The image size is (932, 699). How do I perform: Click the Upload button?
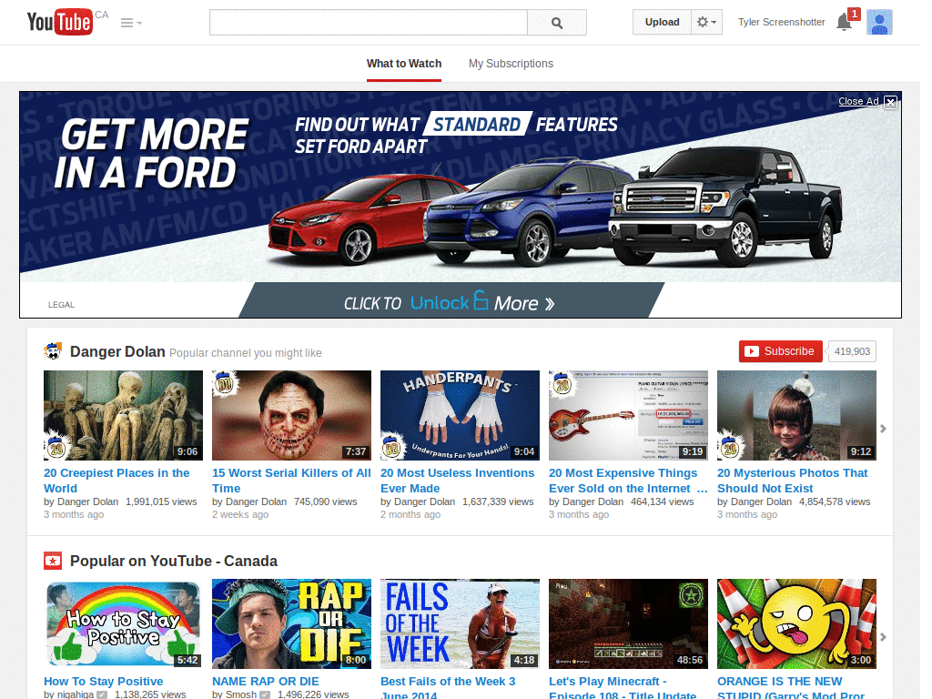point(662,22)
